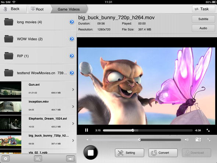Viewport: 217px width, 163px height.
Task: Pause the video with the pause icon
Action: [x=86, y=130]
